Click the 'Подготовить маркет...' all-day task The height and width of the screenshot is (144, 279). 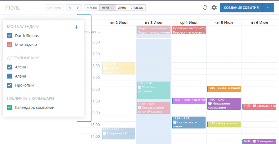[153, 28]
